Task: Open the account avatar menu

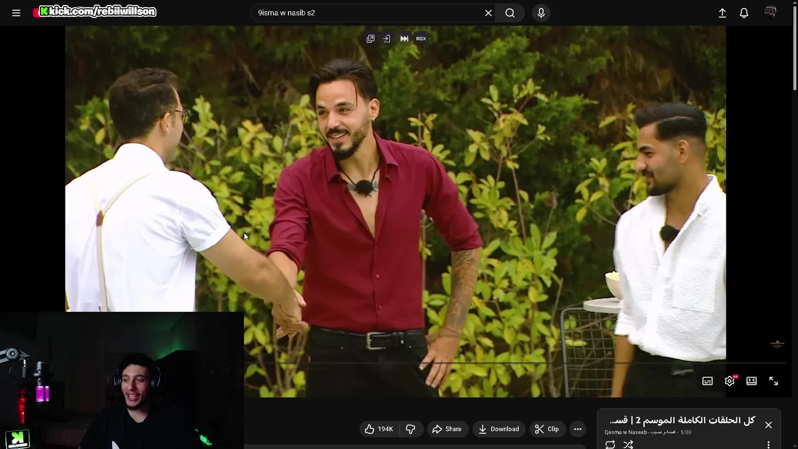Action: tap(771, 12)
